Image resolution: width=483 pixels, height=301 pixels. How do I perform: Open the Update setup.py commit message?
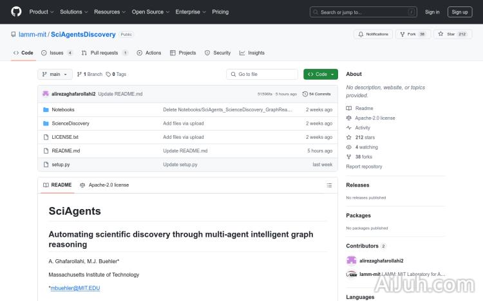point(180,165)
